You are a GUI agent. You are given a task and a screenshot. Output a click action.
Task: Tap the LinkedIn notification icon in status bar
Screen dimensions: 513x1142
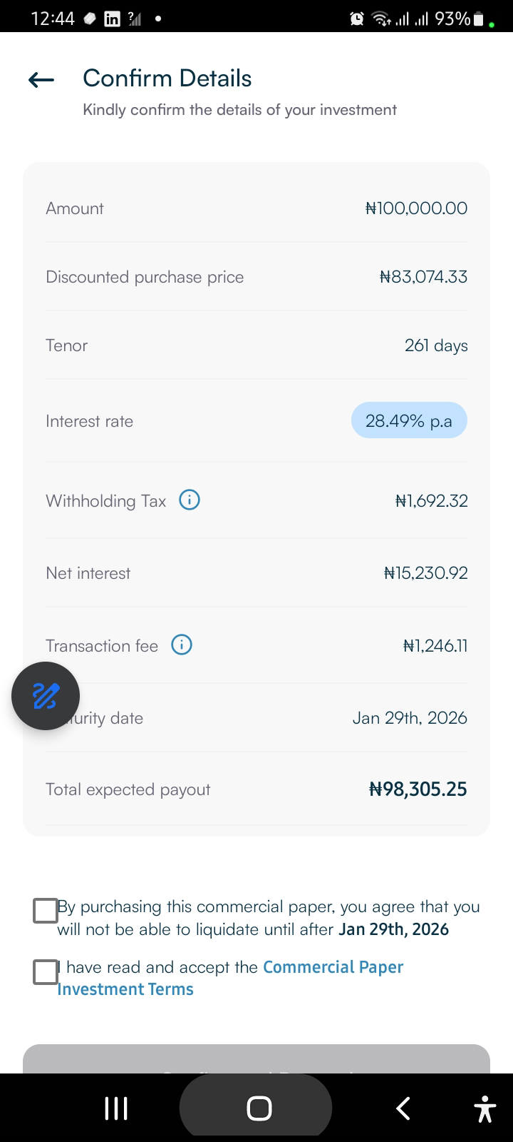pyautogui.click(x=112, y=19)
